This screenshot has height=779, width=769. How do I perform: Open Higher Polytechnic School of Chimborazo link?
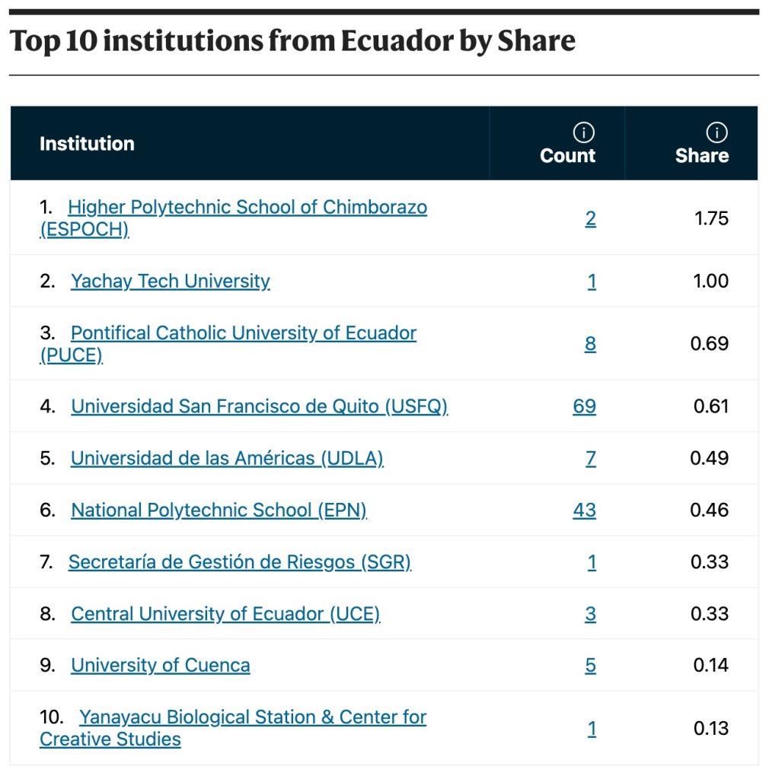point(247,208)
